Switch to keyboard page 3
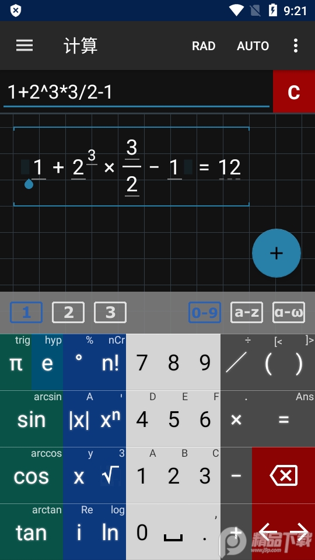 tap(110, 313)
